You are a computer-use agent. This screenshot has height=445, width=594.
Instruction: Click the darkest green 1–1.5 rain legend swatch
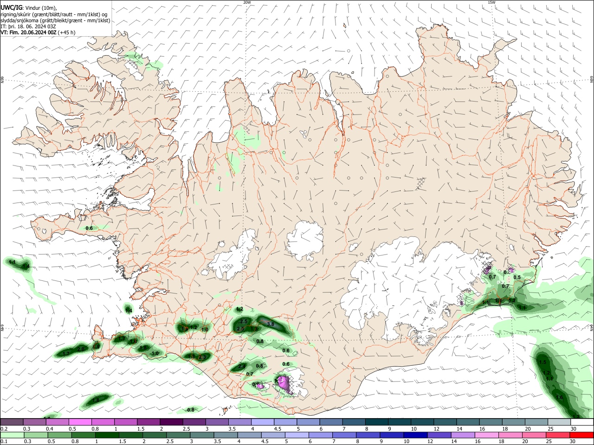pos(108,435)
